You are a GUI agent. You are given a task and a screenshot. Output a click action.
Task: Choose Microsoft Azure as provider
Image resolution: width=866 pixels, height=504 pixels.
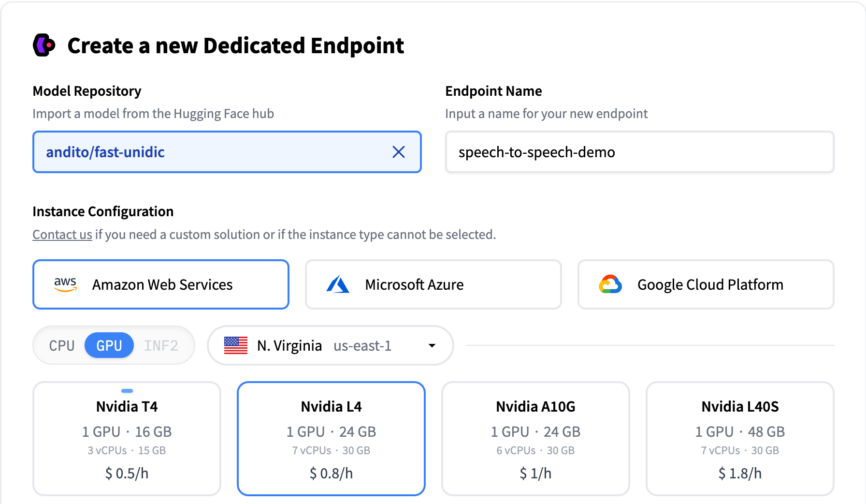(433, 284)
